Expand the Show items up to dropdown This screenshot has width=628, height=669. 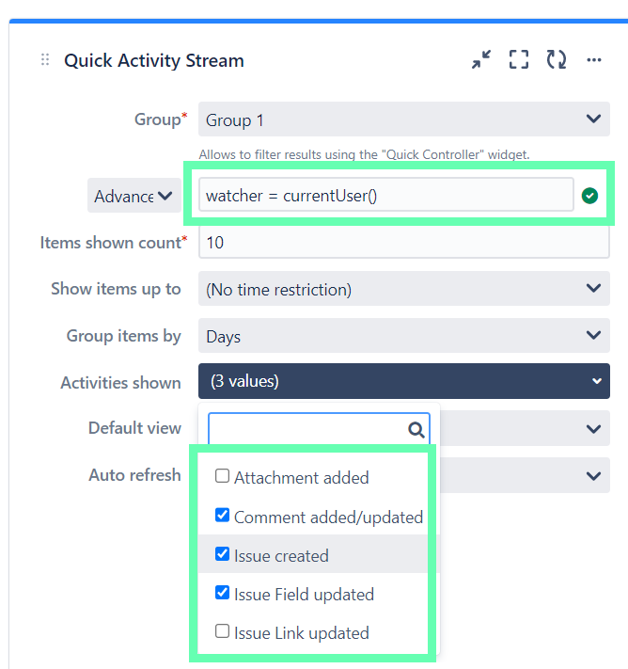point(403,289)
